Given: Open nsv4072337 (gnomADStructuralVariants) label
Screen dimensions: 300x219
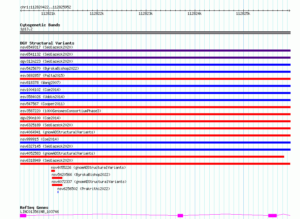Looking at the screenshot, I should pyautogui.click(x=89, y=182).
